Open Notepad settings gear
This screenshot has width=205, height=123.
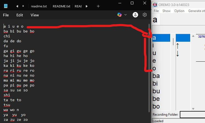pyautogui.click(x=145, y=15)
